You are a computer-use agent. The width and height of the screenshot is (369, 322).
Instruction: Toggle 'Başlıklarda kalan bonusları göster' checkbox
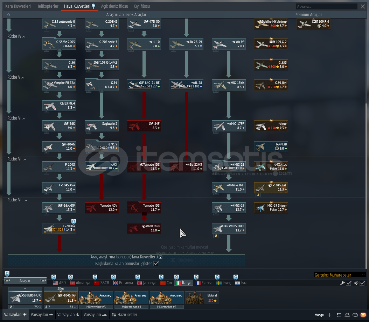pos(156,264)
